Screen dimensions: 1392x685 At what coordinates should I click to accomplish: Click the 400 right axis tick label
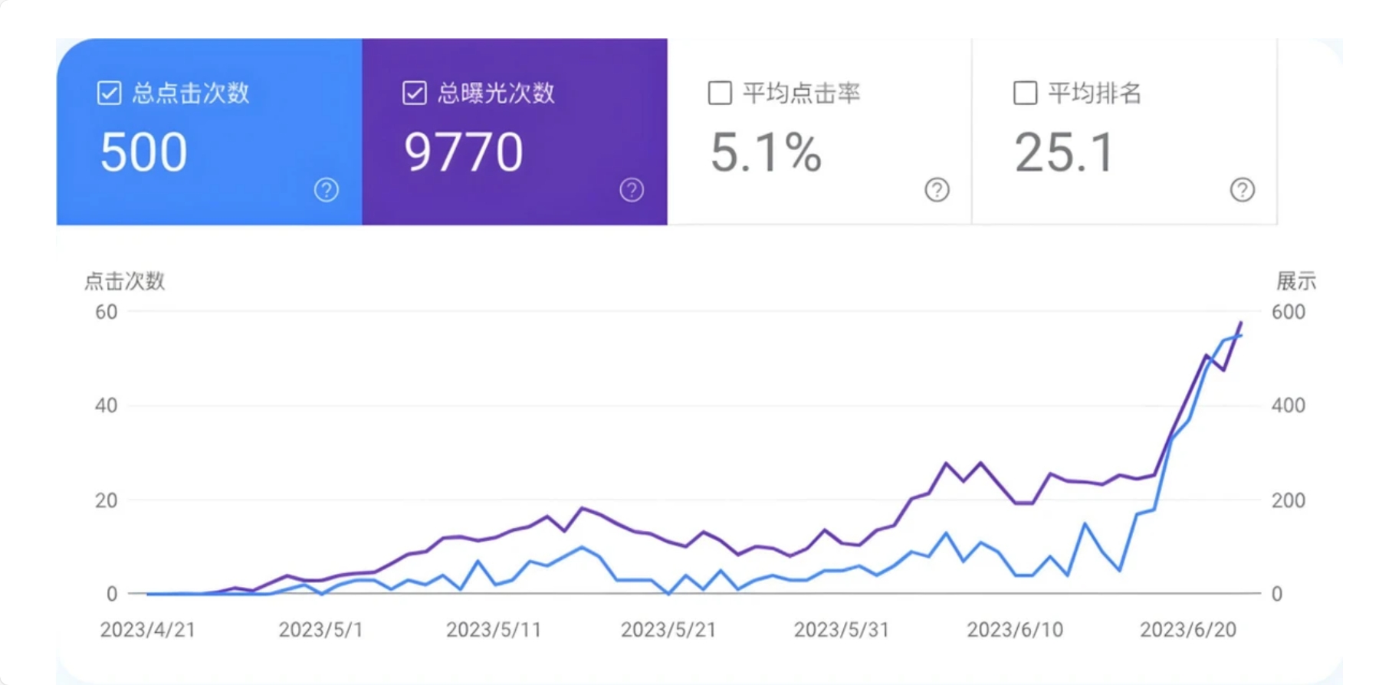pos(1288,405)
